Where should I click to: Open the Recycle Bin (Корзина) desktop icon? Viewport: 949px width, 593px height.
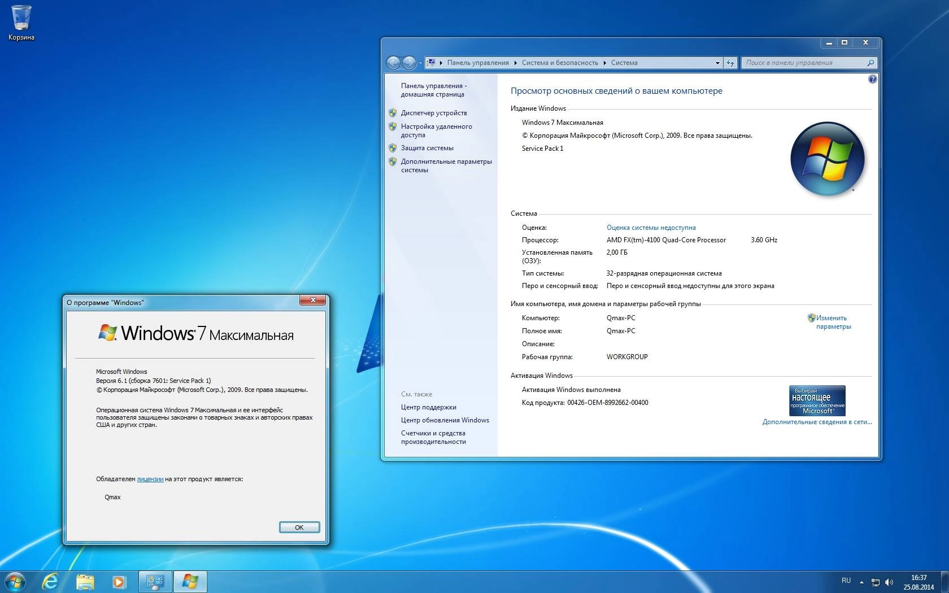coord(21,23)
